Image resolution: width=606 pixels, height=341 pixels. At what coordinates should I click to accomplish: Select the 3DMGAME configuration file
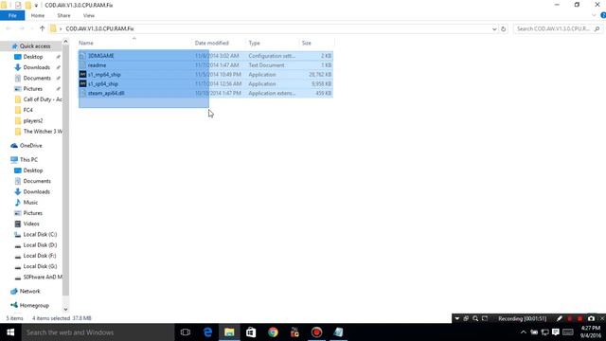205,56
